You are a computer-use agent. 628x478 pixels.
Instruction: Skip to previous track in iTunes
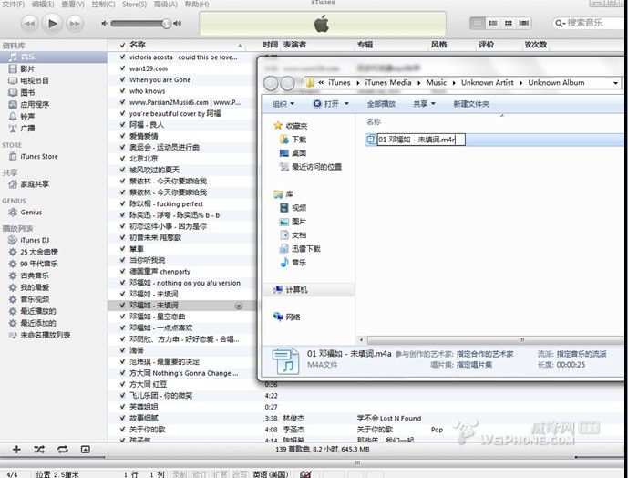[29, 24]
